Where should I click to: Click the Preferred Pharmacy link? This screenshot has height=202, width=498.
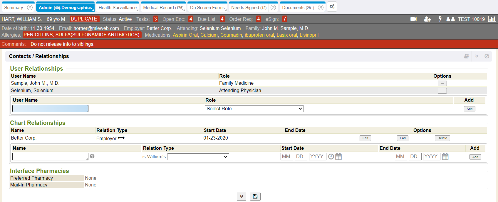pyautogui.click(x=32, y=178)
